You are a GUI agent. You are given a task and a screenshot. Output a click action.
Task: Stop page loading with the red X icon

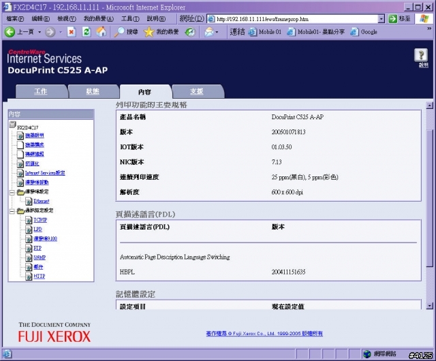(72, 32)
